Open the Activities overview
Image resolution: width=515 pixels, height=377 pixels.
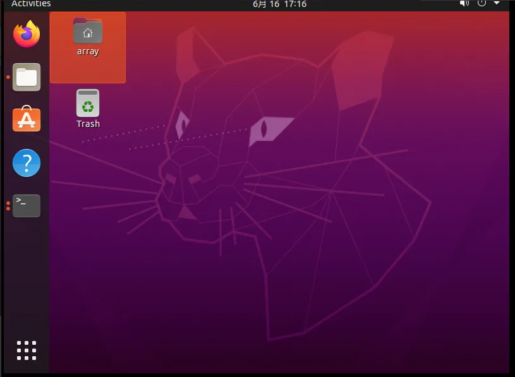point(31,4)
